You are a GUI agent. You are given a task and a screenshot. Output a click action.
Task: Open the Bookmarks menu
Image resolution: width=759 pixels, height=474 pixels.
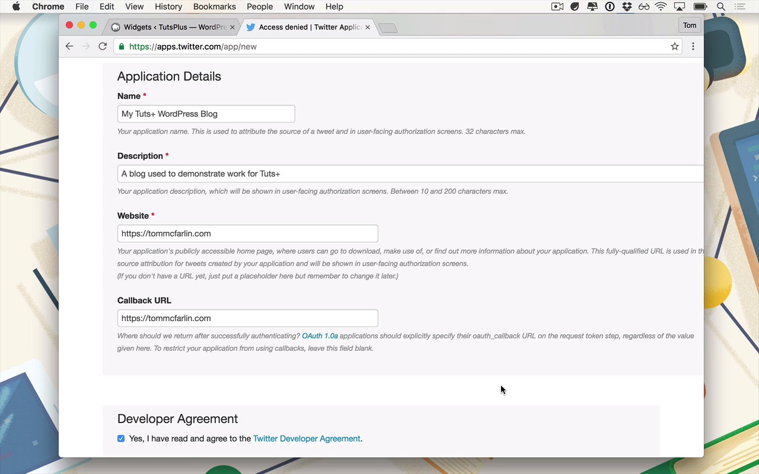215,7
